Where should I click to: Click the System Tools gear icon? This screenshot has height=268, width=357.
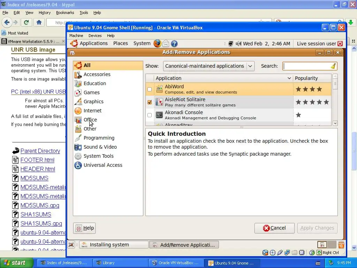coord(78,156)
